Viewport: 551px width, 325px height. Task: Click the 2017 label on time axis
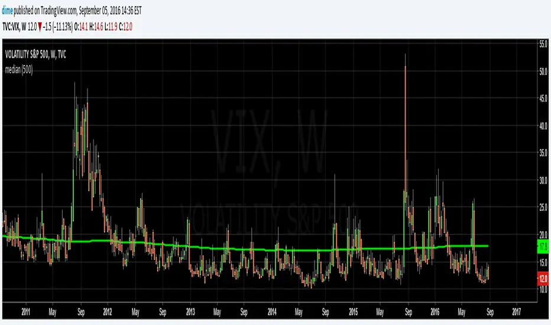pyautogui.click(x=516, y=311)
